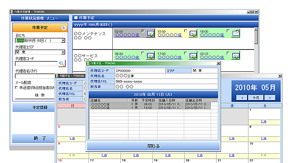Click the ZP000000 代理店コード value

coord(123,71)
